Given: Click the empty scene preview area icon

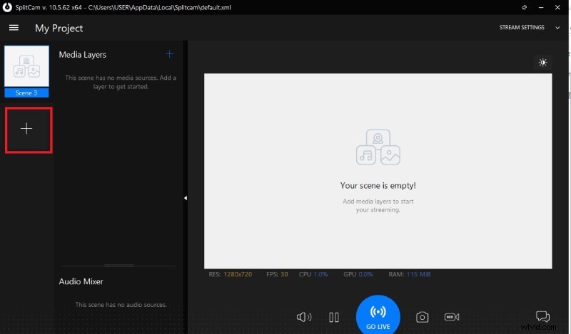Looking at the screenshot, I should click(x=378, y=147).
